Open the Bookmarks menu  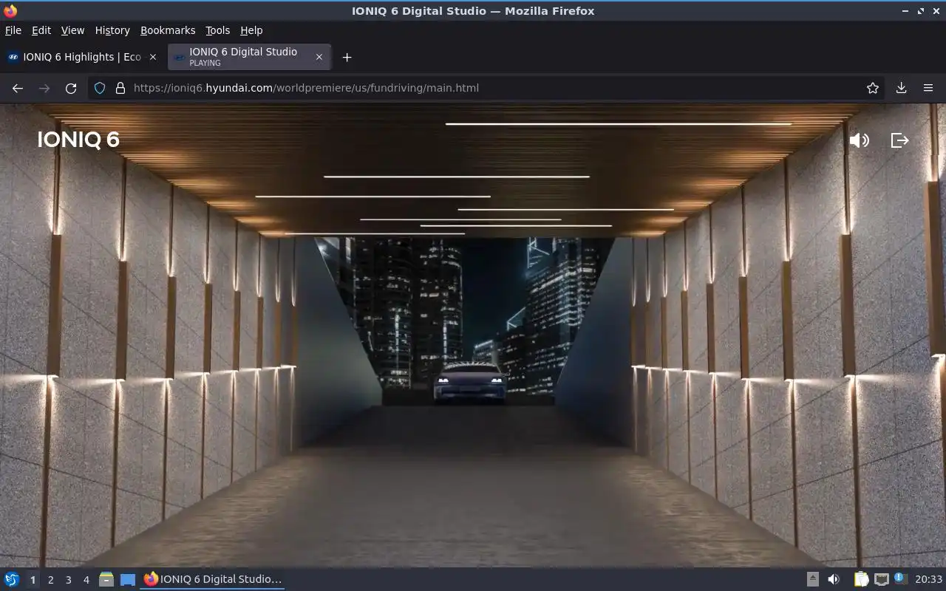pos(168,30)
